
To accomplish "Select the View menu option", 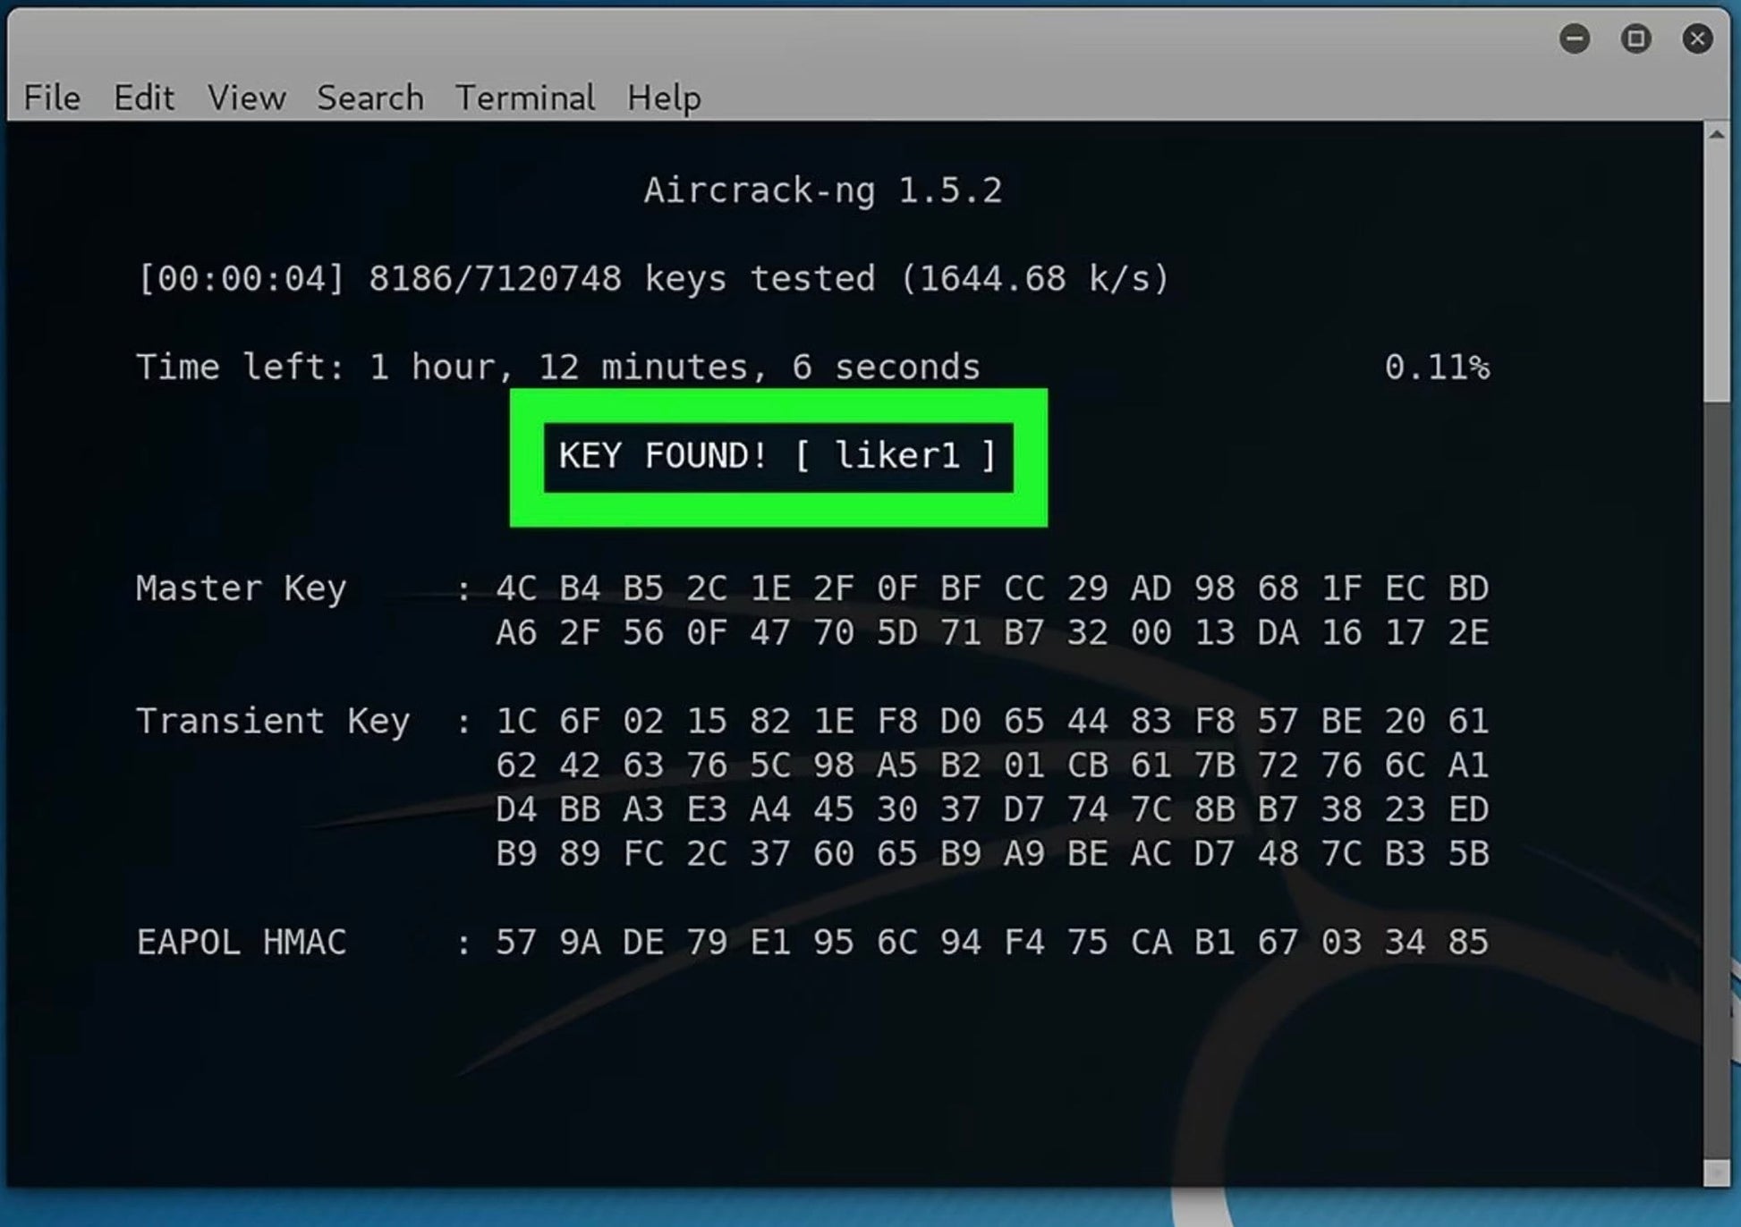I will 244,97.
